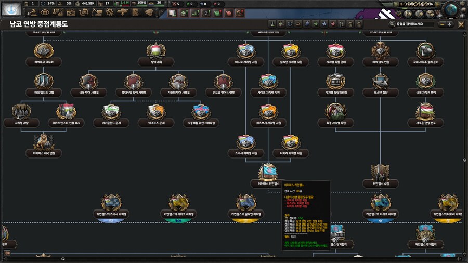
Task: Open the country flag portrait
Action: [10, 8]
